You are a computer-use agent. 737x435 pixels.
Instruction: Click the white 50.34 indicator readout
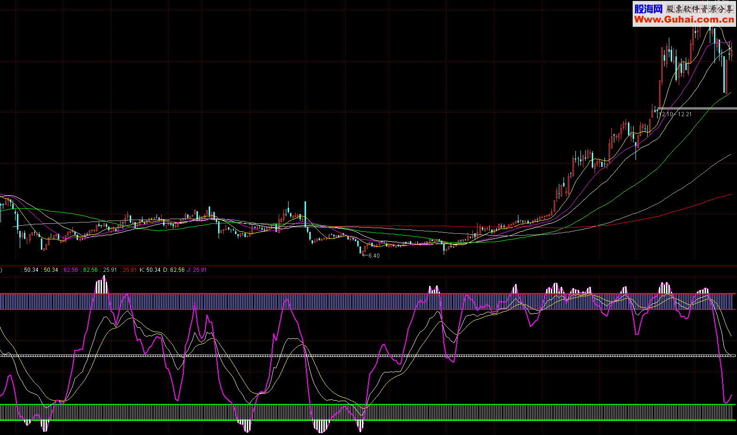[30, 270]
